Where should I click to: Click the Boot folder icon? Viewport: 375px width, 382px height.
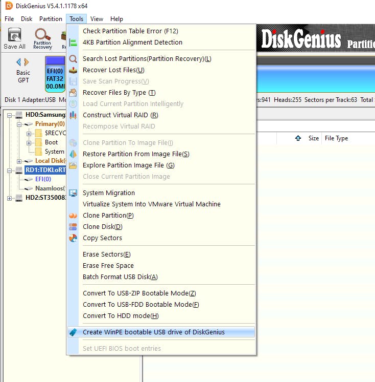[x=39, y=142]
